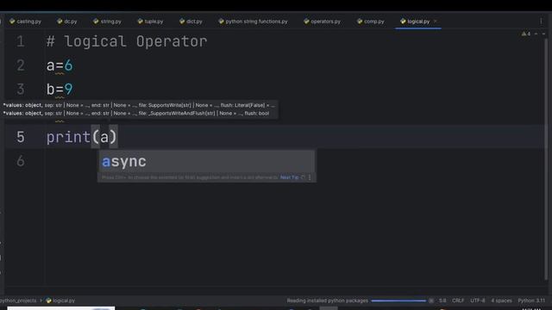Click the print parameter info tooltip
Screen dimensions: 552x310
[140, 109]
